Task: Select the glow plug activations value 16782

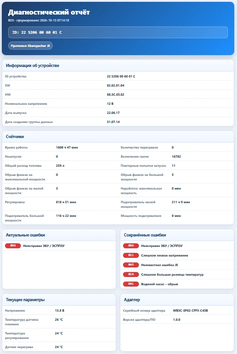Action: point(176,156)
